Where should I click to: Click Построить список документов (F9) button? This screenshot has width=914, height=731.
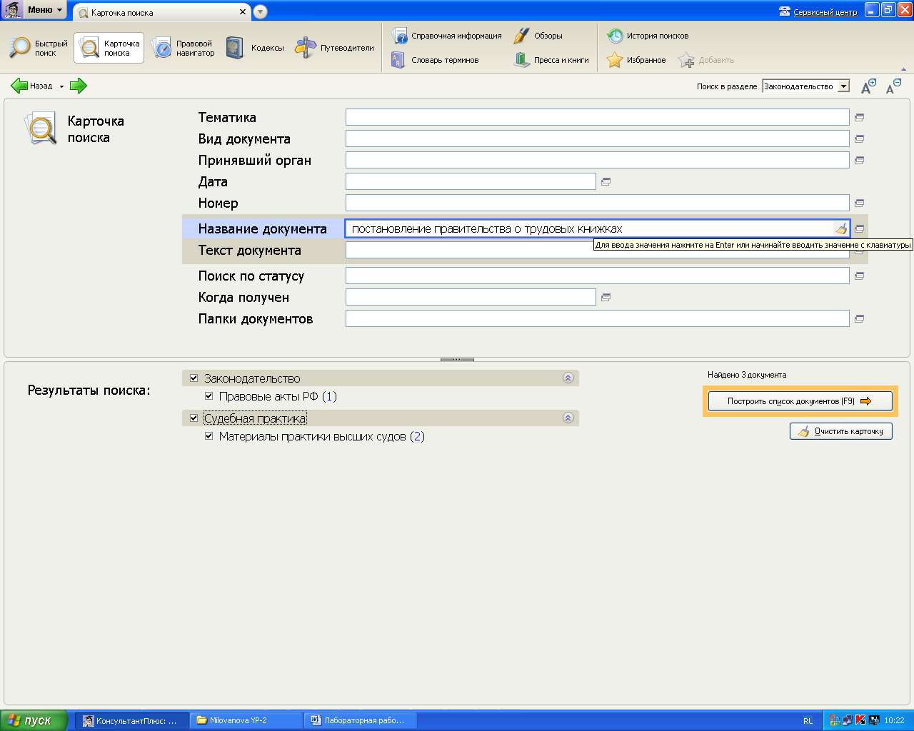800,401
